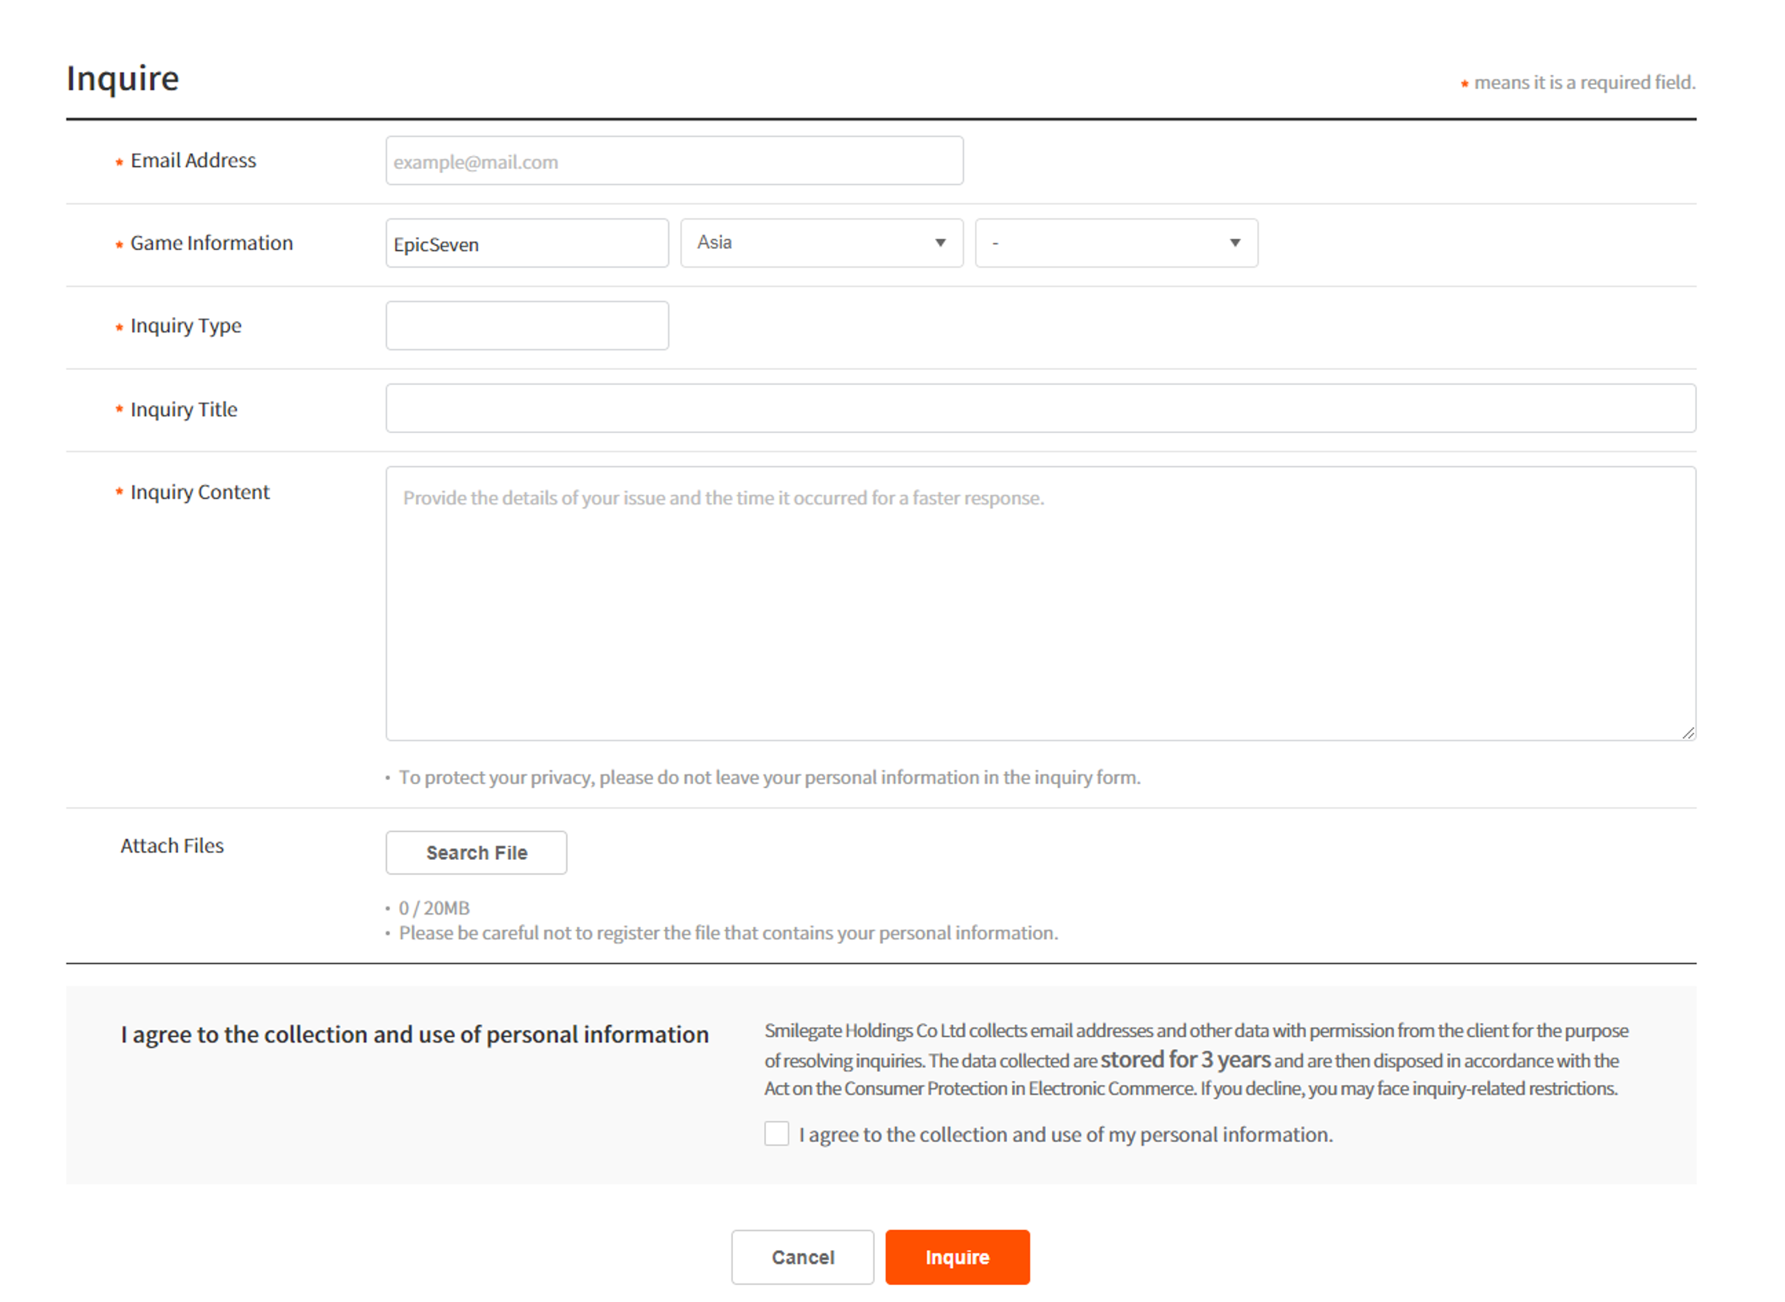
Task: Click the 'Inquiry Title' label
Action: (x=183, y=409)
